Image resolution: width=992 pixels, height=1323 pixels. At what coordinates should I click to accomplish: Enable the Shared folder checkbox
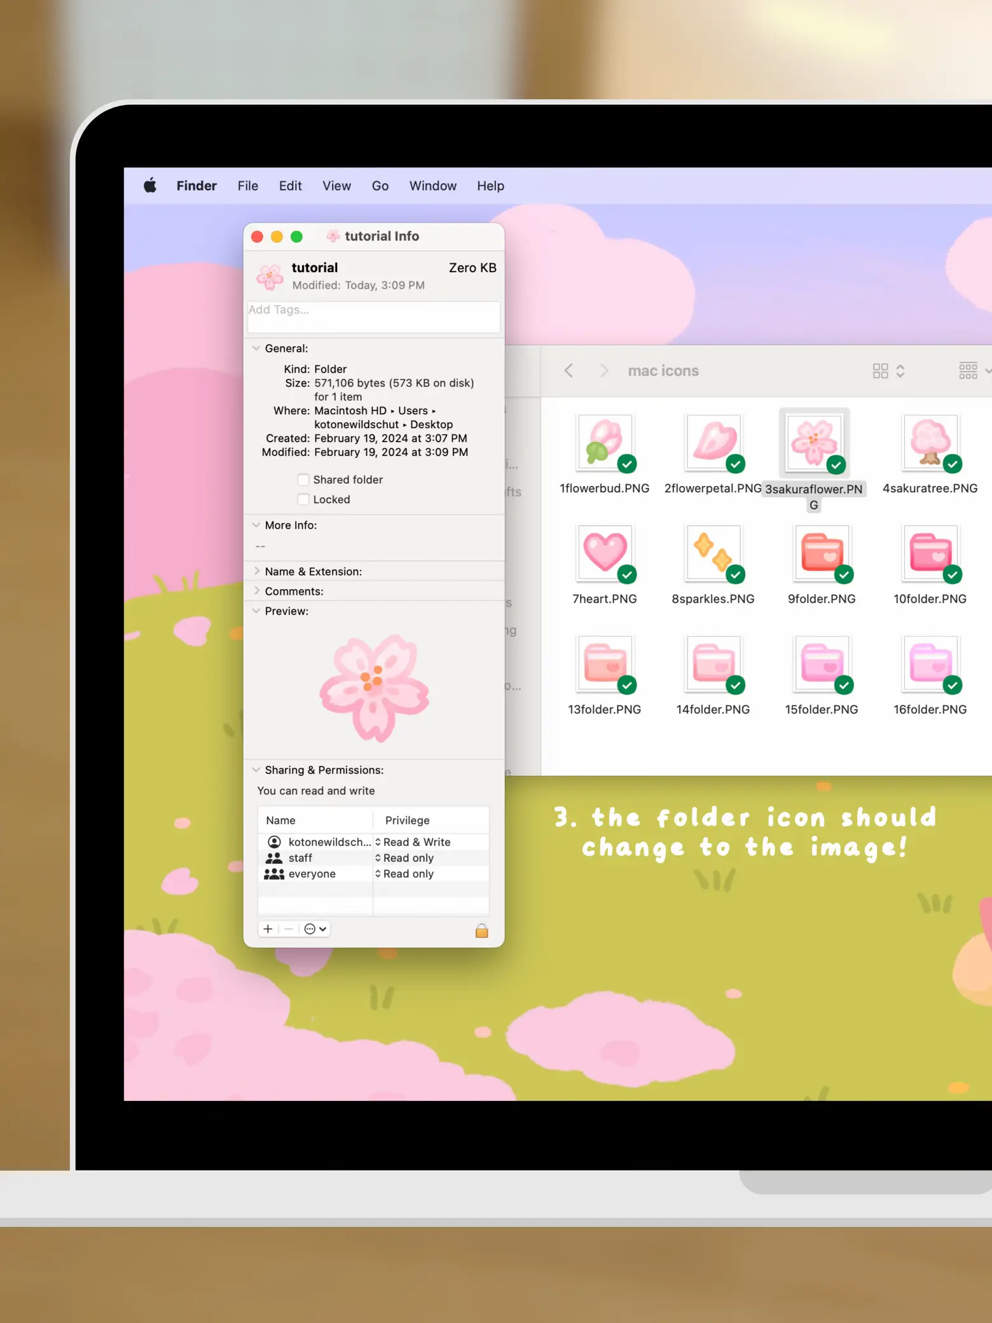[304, 480]
